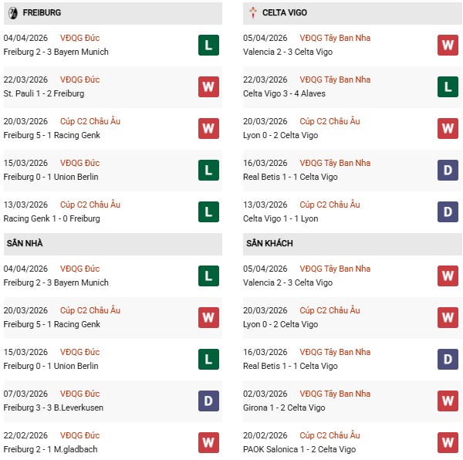Click the FREIBURG team header title

tap(42, 13)
